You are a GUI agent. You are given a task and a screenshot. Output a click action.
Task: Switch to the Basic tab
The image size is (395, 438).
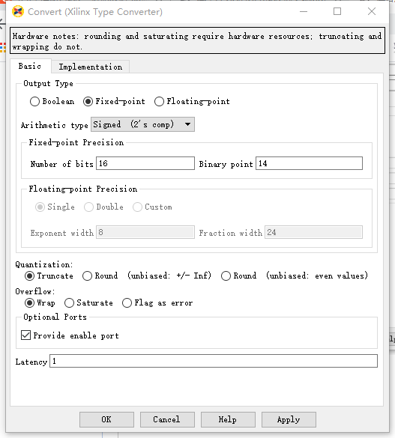tap(30, 66)
